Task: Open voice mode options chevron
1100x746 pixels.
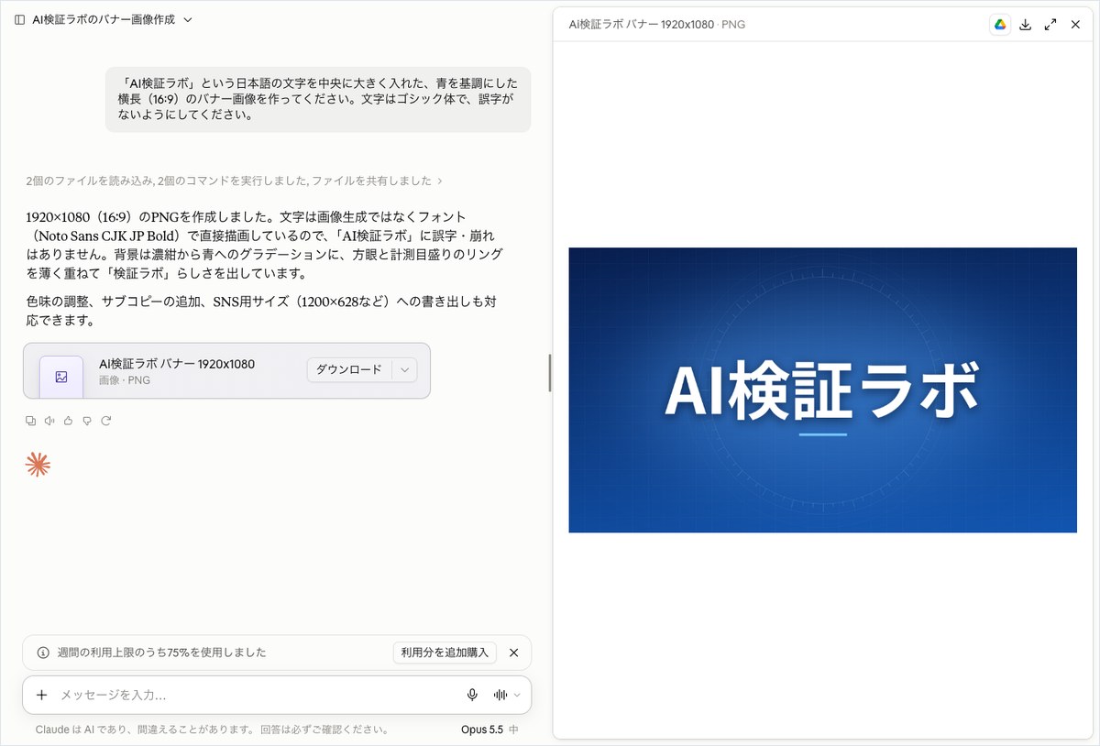Action: (x=517, y=695)
